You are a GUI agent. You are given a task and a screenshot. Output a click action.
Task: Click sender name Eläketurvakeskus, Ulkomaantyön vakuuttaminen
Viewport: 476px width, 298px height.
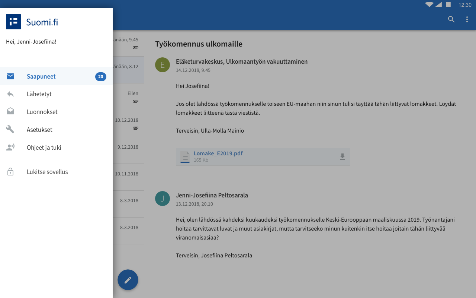coord(242,61)
